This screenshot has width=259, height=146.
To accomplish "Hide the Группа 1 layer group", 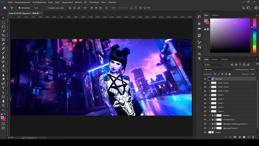I will coord(205,79).
